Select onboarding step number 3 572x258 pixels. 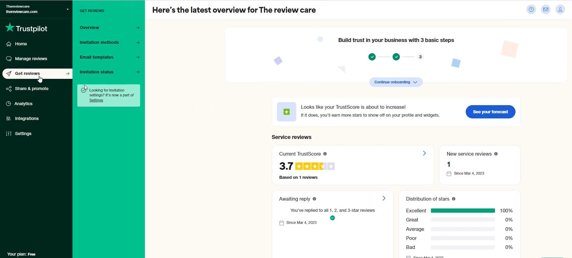[420, 57]
